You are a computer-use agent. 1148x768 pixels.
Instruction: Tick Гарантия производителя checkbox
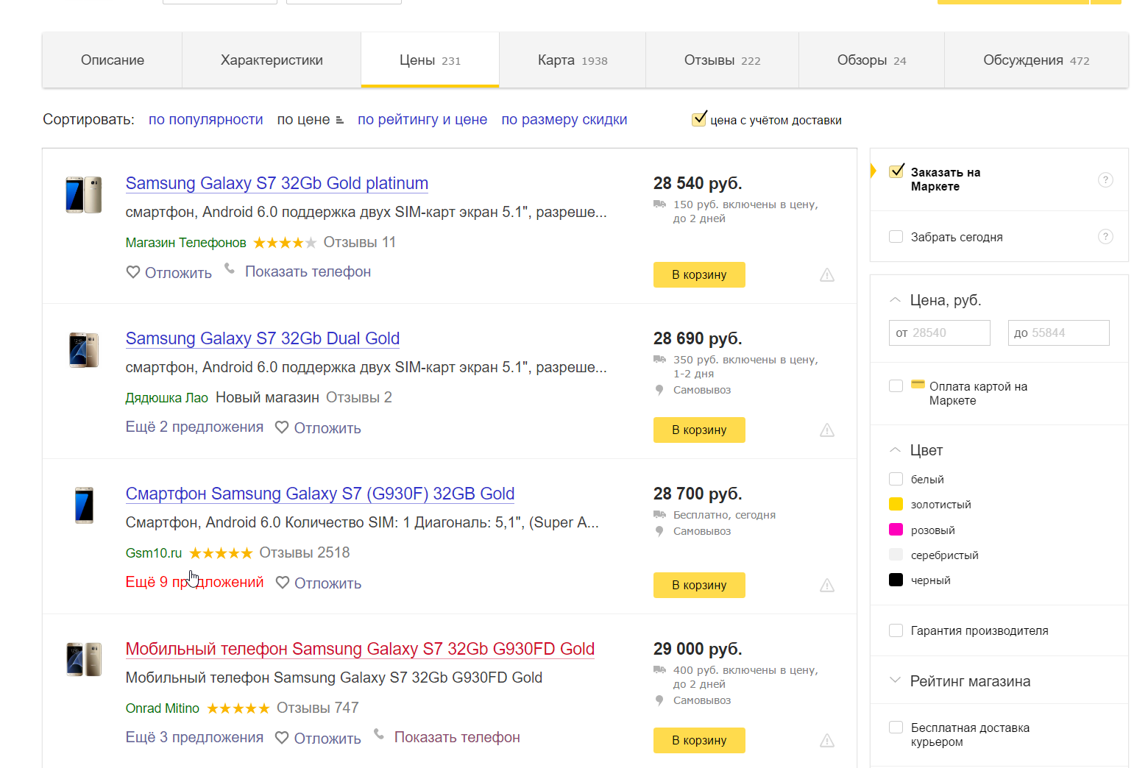point(896,630)
